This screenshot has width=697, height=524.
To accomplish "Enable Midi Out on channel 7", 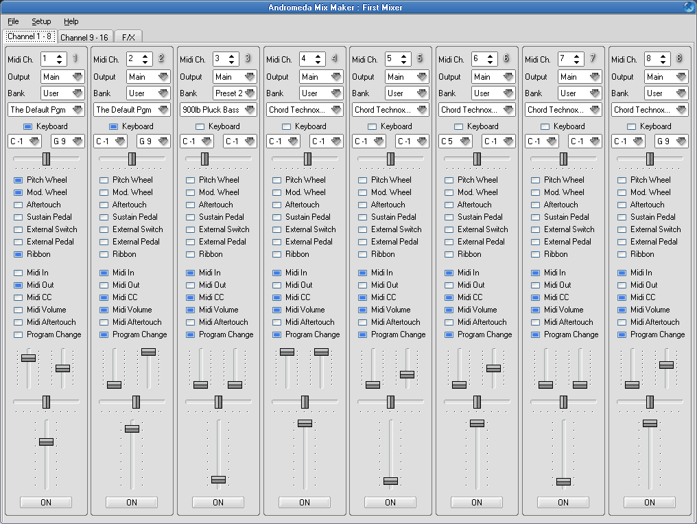I will [x=536, y=285].
